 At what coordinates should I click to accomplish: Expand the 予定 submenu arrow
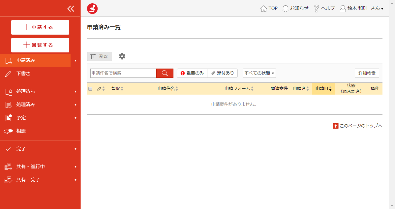pyautogui.click(x=75, y=118)
